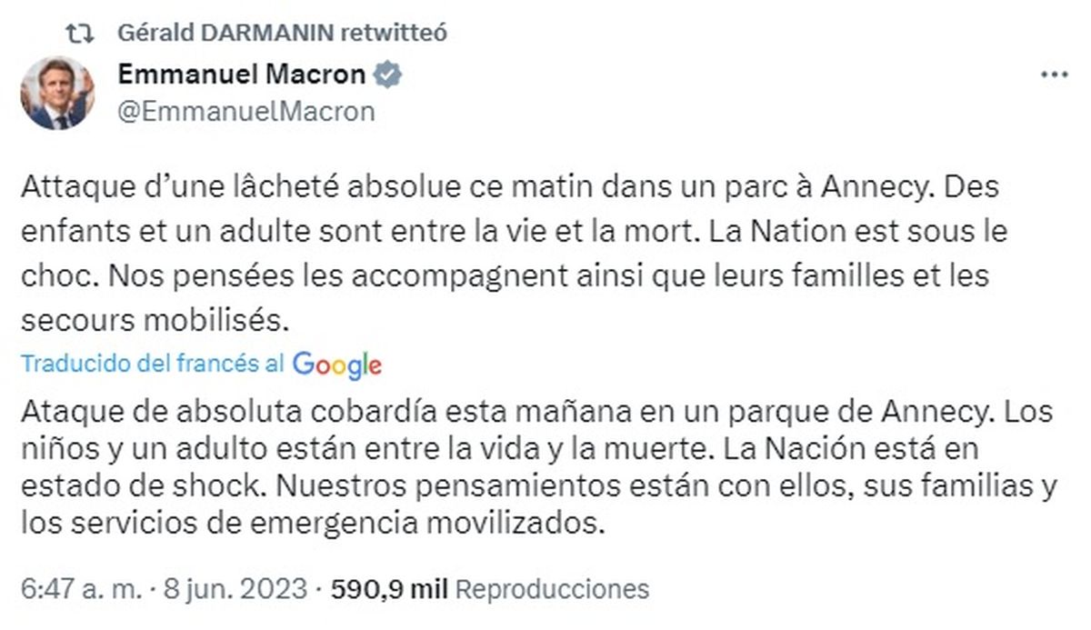Open the @EmmanuelMacron handle link
The image size is (1091, 630).
pos(246,112)
